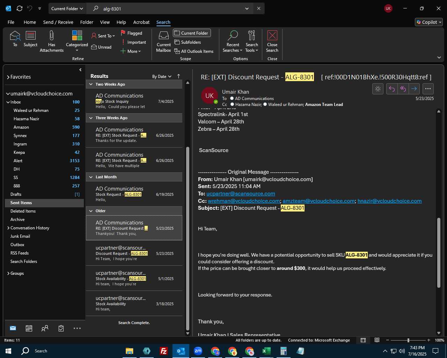Screen dimensions: 447x358
Task: Collapse the Last Month group
Action: tap(91, 177)
